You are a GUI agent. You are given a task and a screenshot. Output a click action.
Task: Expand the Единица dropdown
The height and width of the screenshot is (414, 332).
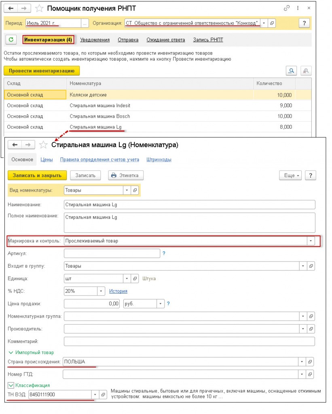[x=127, y=279]
